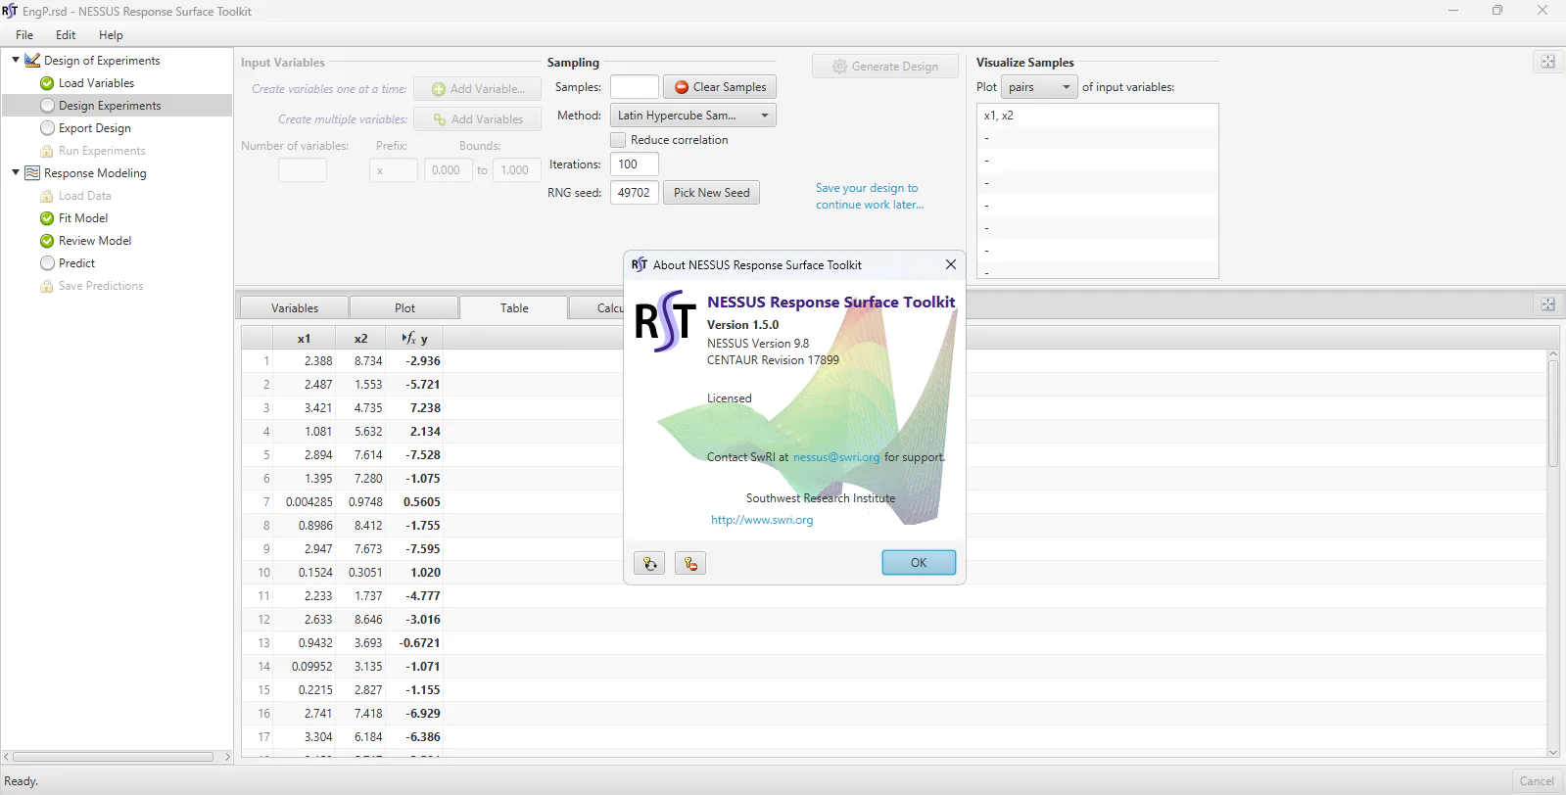Maximize the lower table panel icon
Screen dimensions: 1566x795
[1548, 304]
